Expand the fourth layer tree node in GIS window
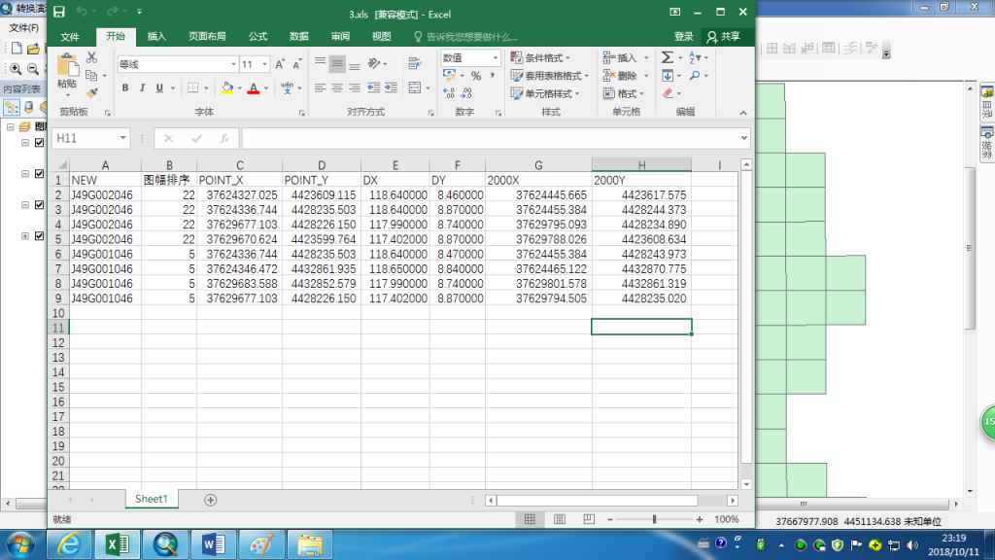 tap(25, 235)
